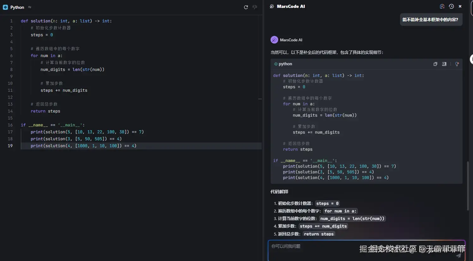Click the reset code refresh icon
The image size is (473, 261).
click(246, 7)
